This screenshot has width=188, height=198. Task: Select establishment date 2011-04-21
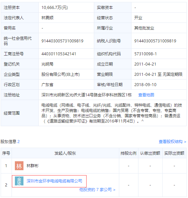145,64
